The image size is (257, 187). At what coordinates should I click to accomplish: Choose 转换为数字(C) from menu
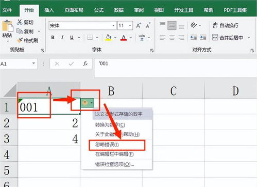tap(110, 124)
